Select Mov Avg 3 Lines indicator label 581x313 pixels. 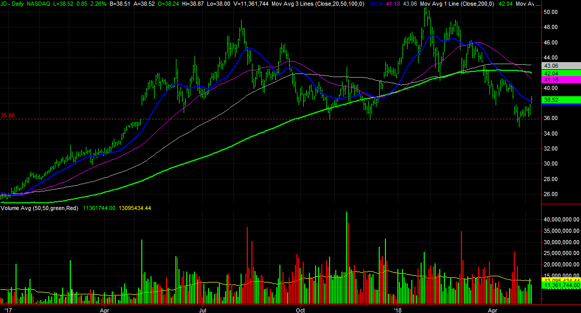318,4
